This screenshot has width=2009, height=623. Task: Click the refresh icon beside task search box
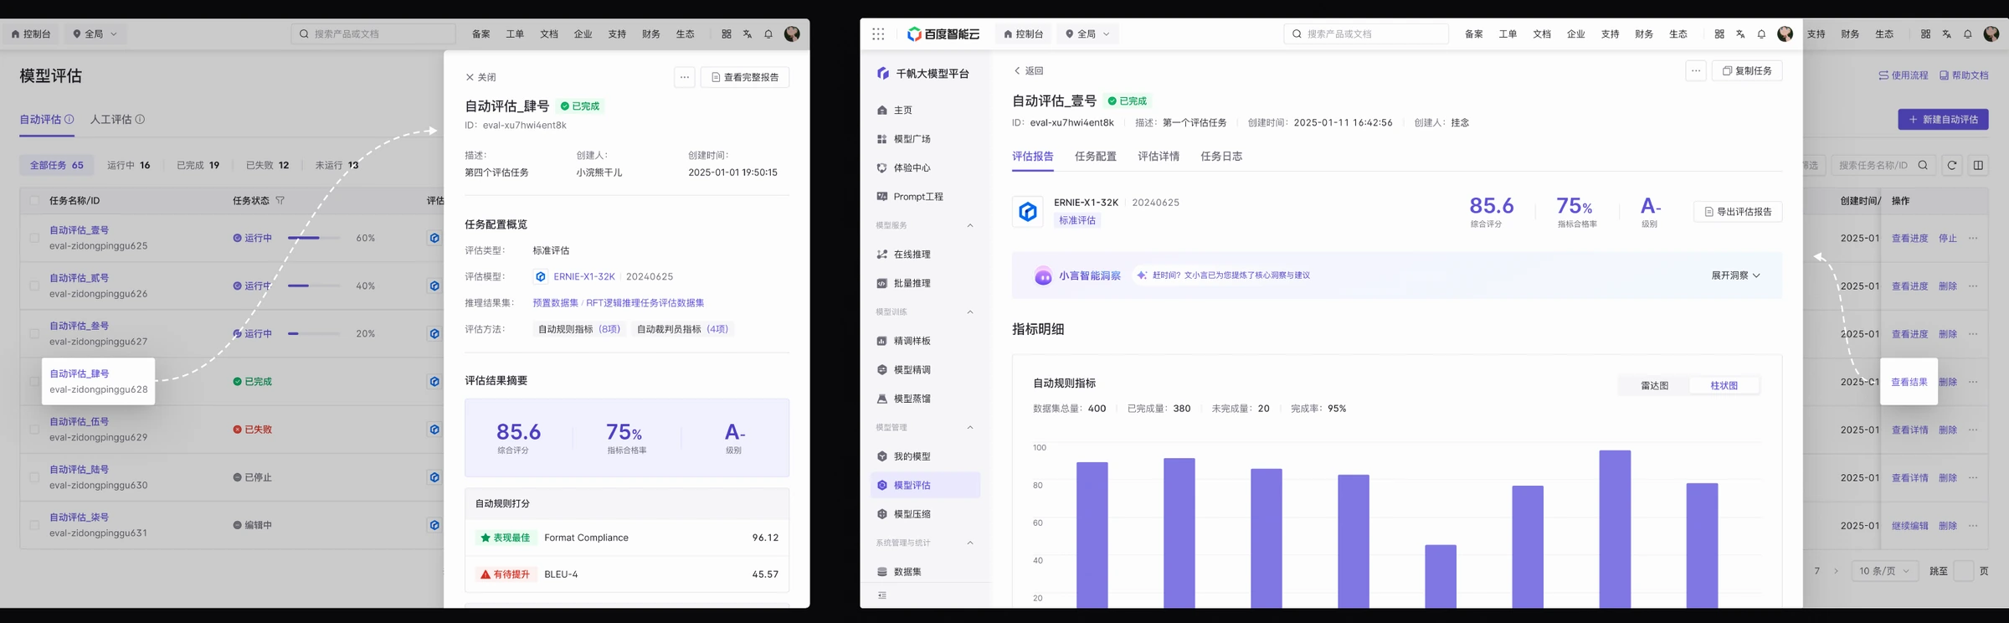pos(1952,166)
